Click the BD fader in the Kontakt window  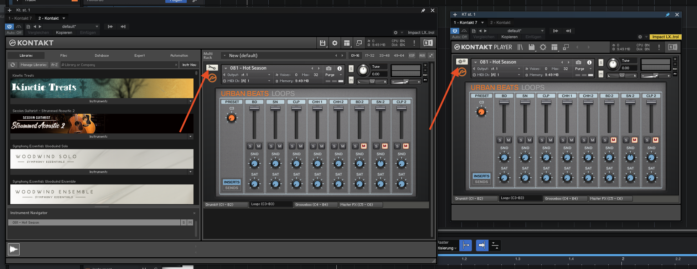coord(254,108)
